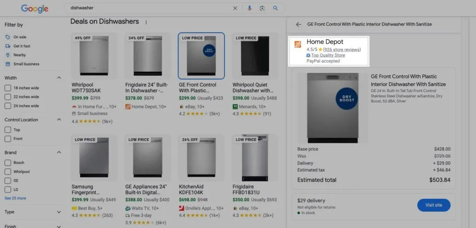The height and width of the screenshot is (228, 476).
Task: Check the Bosch brand filter
Action: pyautogui.click(x=8, y=163)
